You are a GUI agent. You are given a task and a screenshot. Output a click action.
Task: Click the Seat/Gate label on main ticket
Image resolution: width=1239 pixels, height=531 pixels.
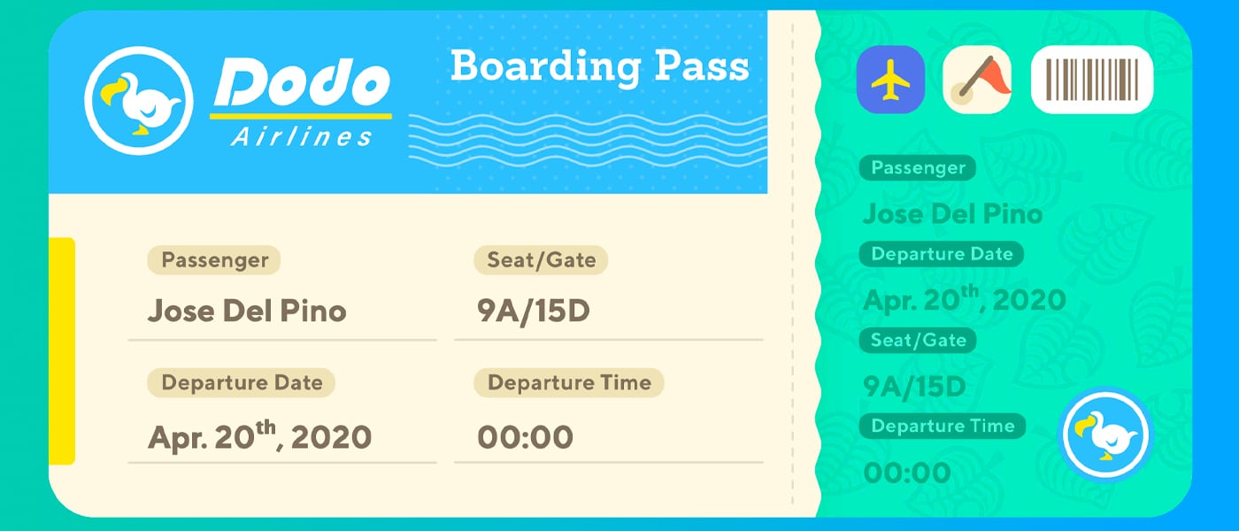(542, 260)
